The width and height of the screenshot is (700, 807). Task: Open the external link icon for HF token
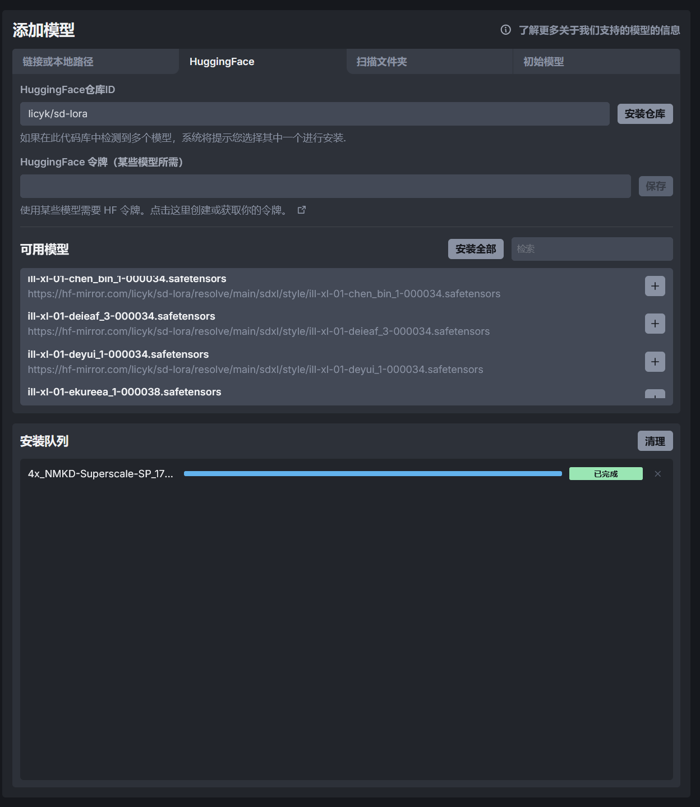coord(302,210)
